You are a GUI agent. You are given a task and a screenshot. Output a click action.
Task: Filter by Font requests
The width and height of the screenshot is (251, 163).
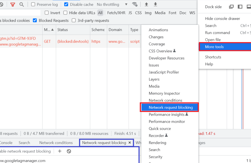(x=173, y=13)
